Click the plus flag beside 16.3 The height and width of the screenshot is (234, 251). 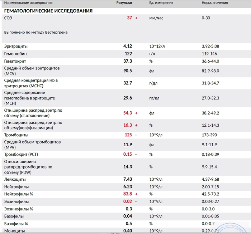click(x=136, y=125)
